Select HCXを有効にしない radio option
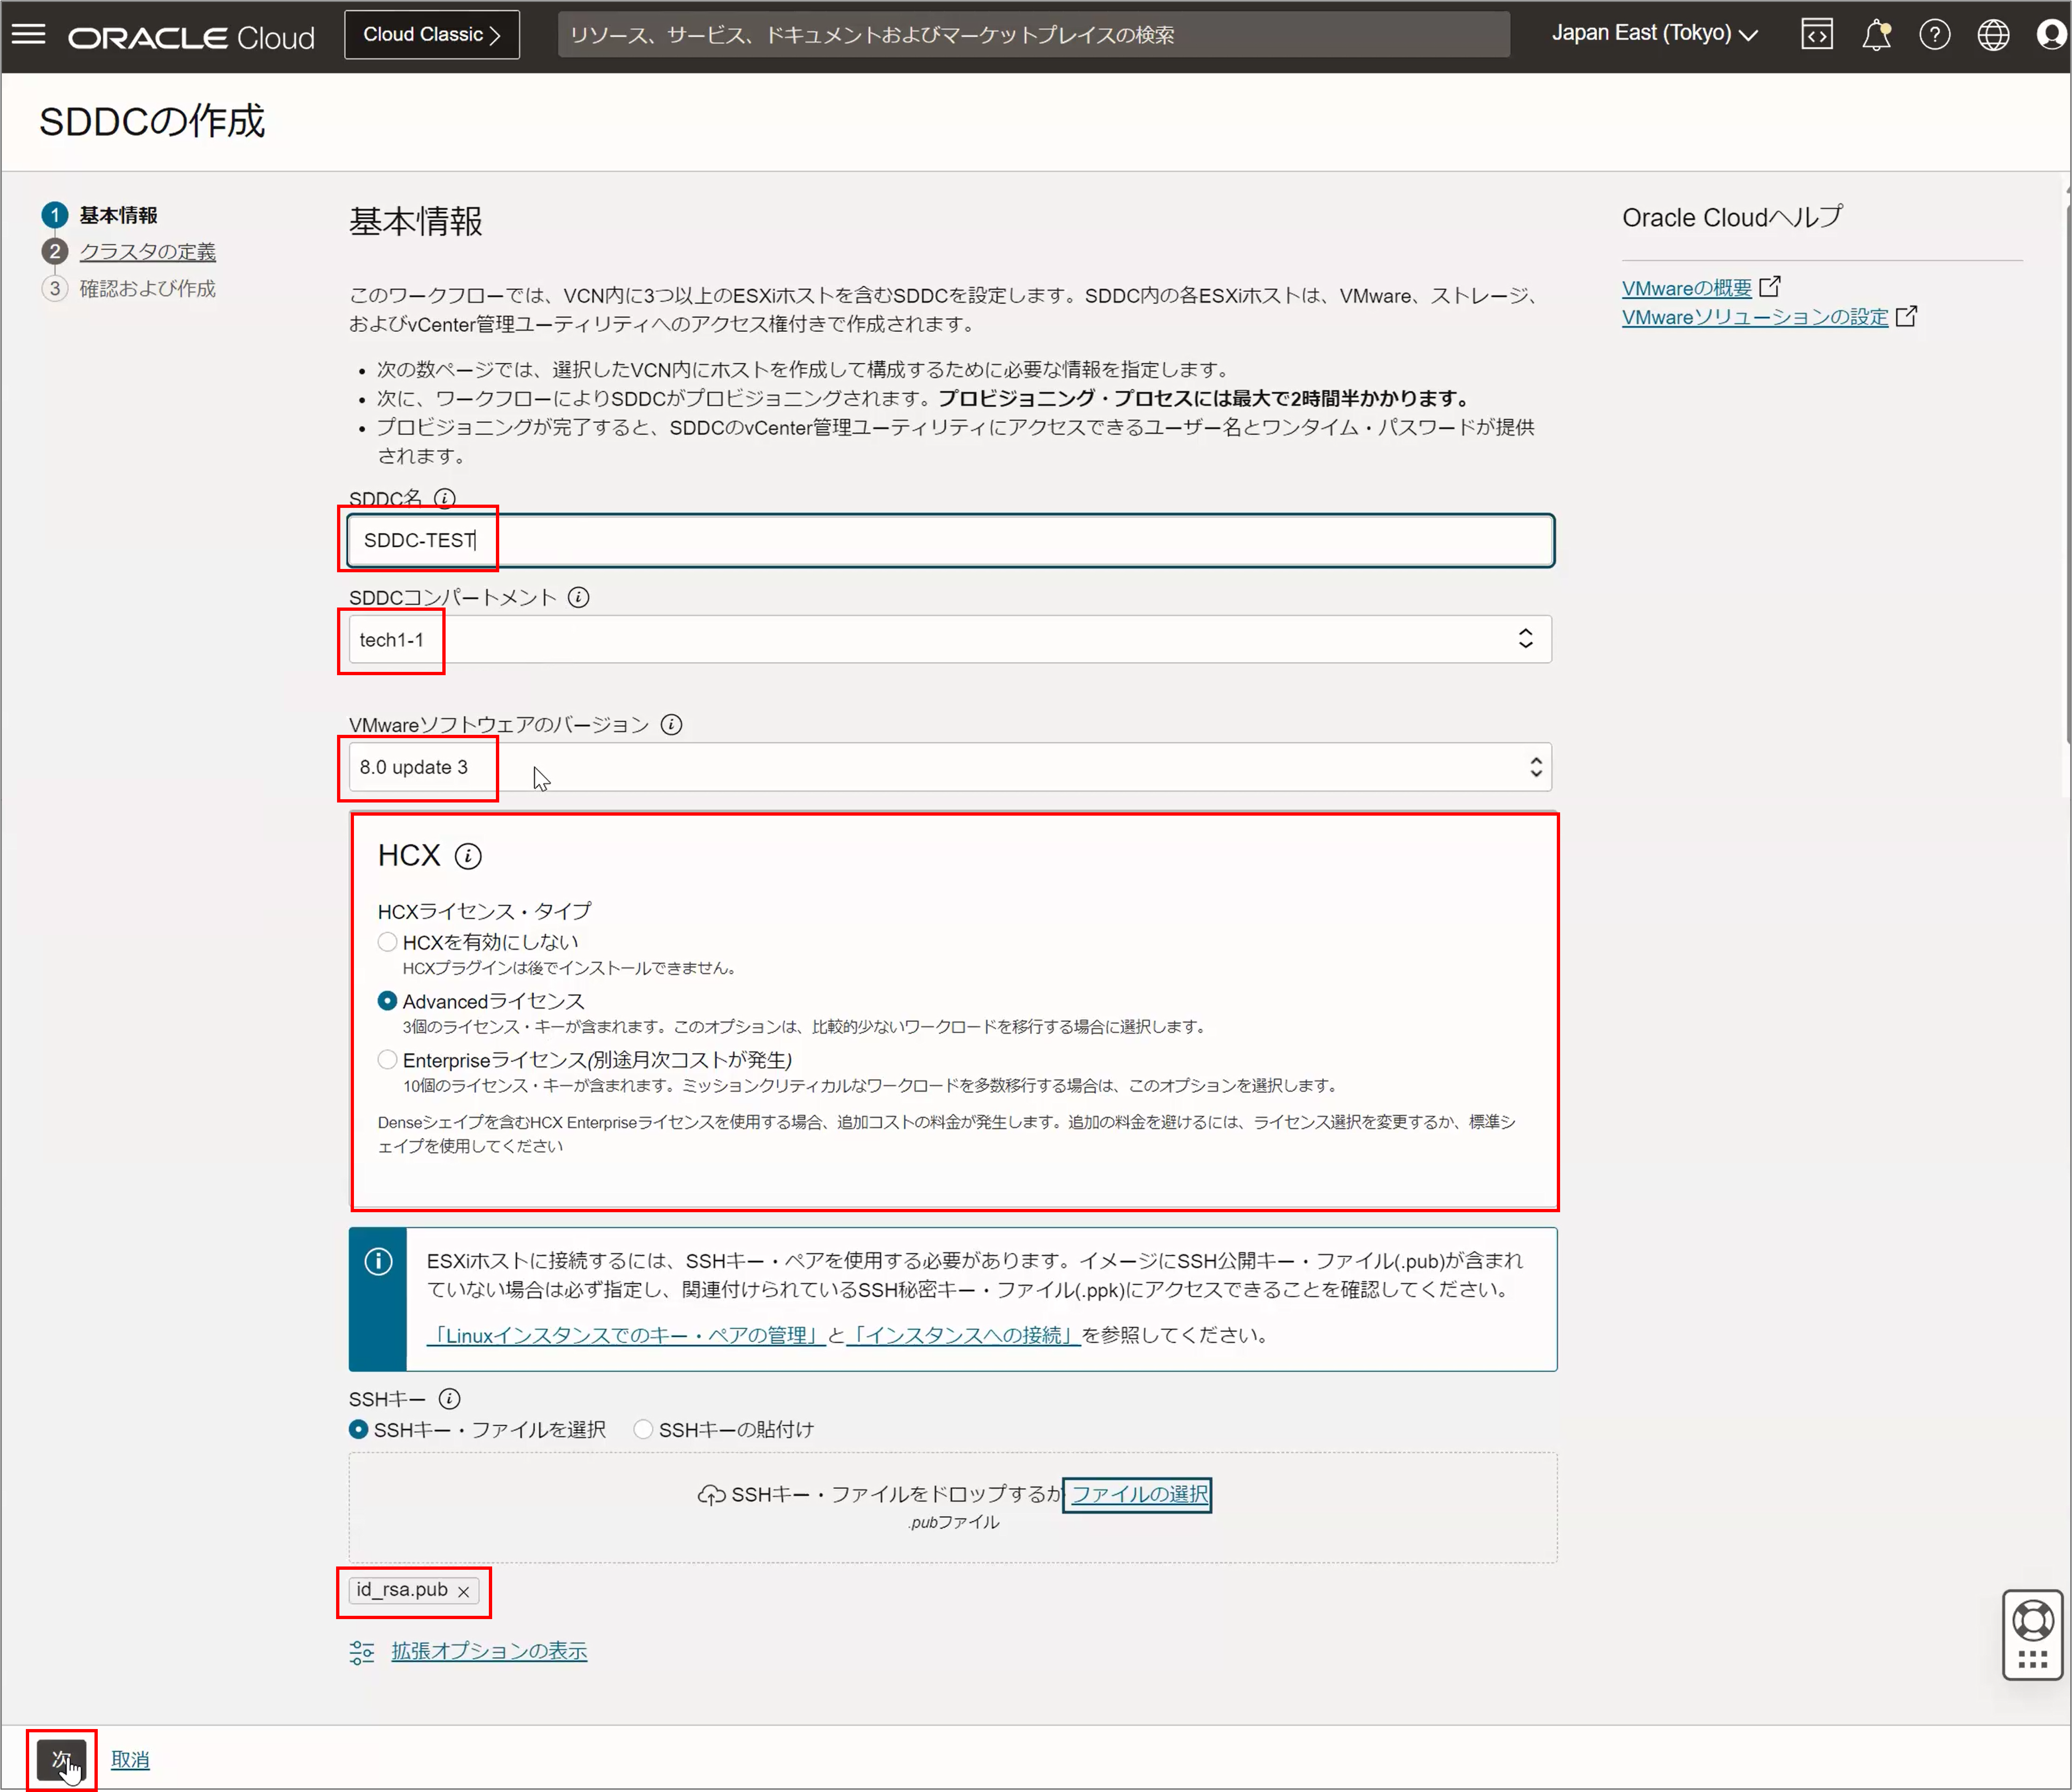 387,942
